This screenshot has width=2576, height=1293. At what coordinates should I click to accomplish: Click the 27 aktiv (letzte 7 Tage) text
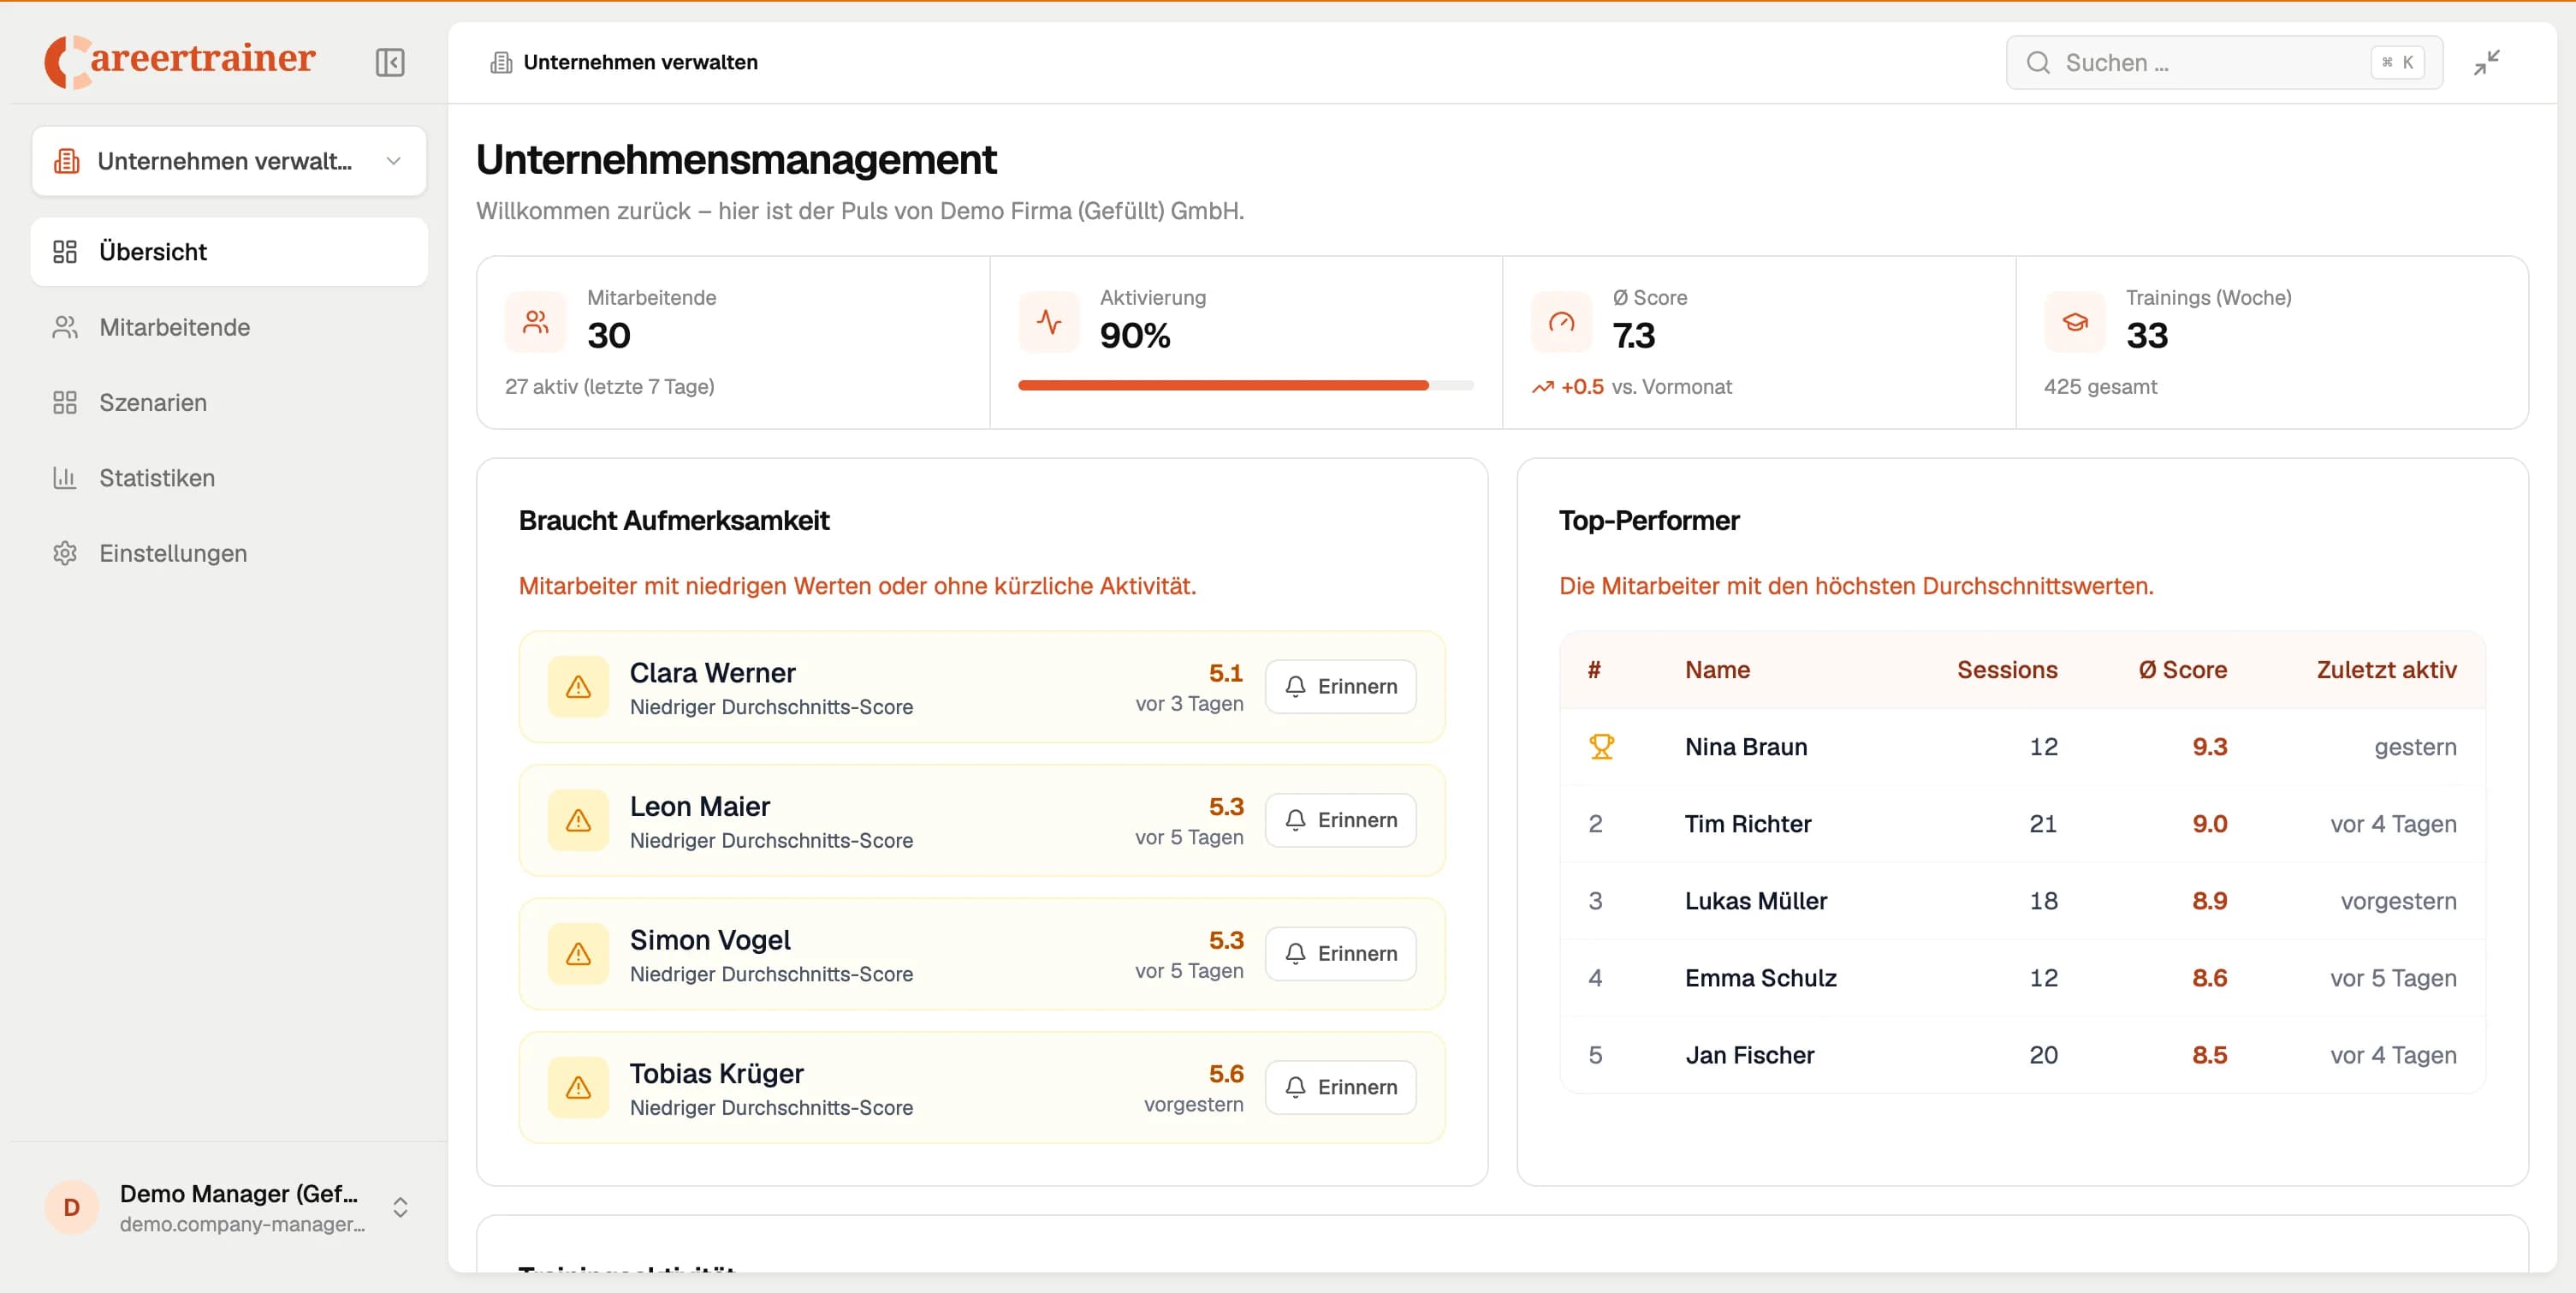pyautogui.click(x=609, y=387)
